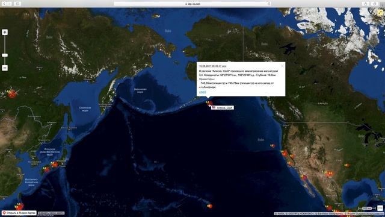The height and width of the screenshot is (217, 385).
Task: Go back using Safari back arrow
Action: (x=4, y=4)
